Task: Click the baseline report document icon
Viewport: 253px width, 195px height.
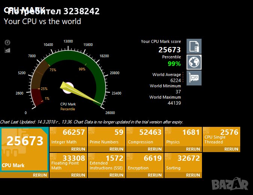Action: point(194,46)
